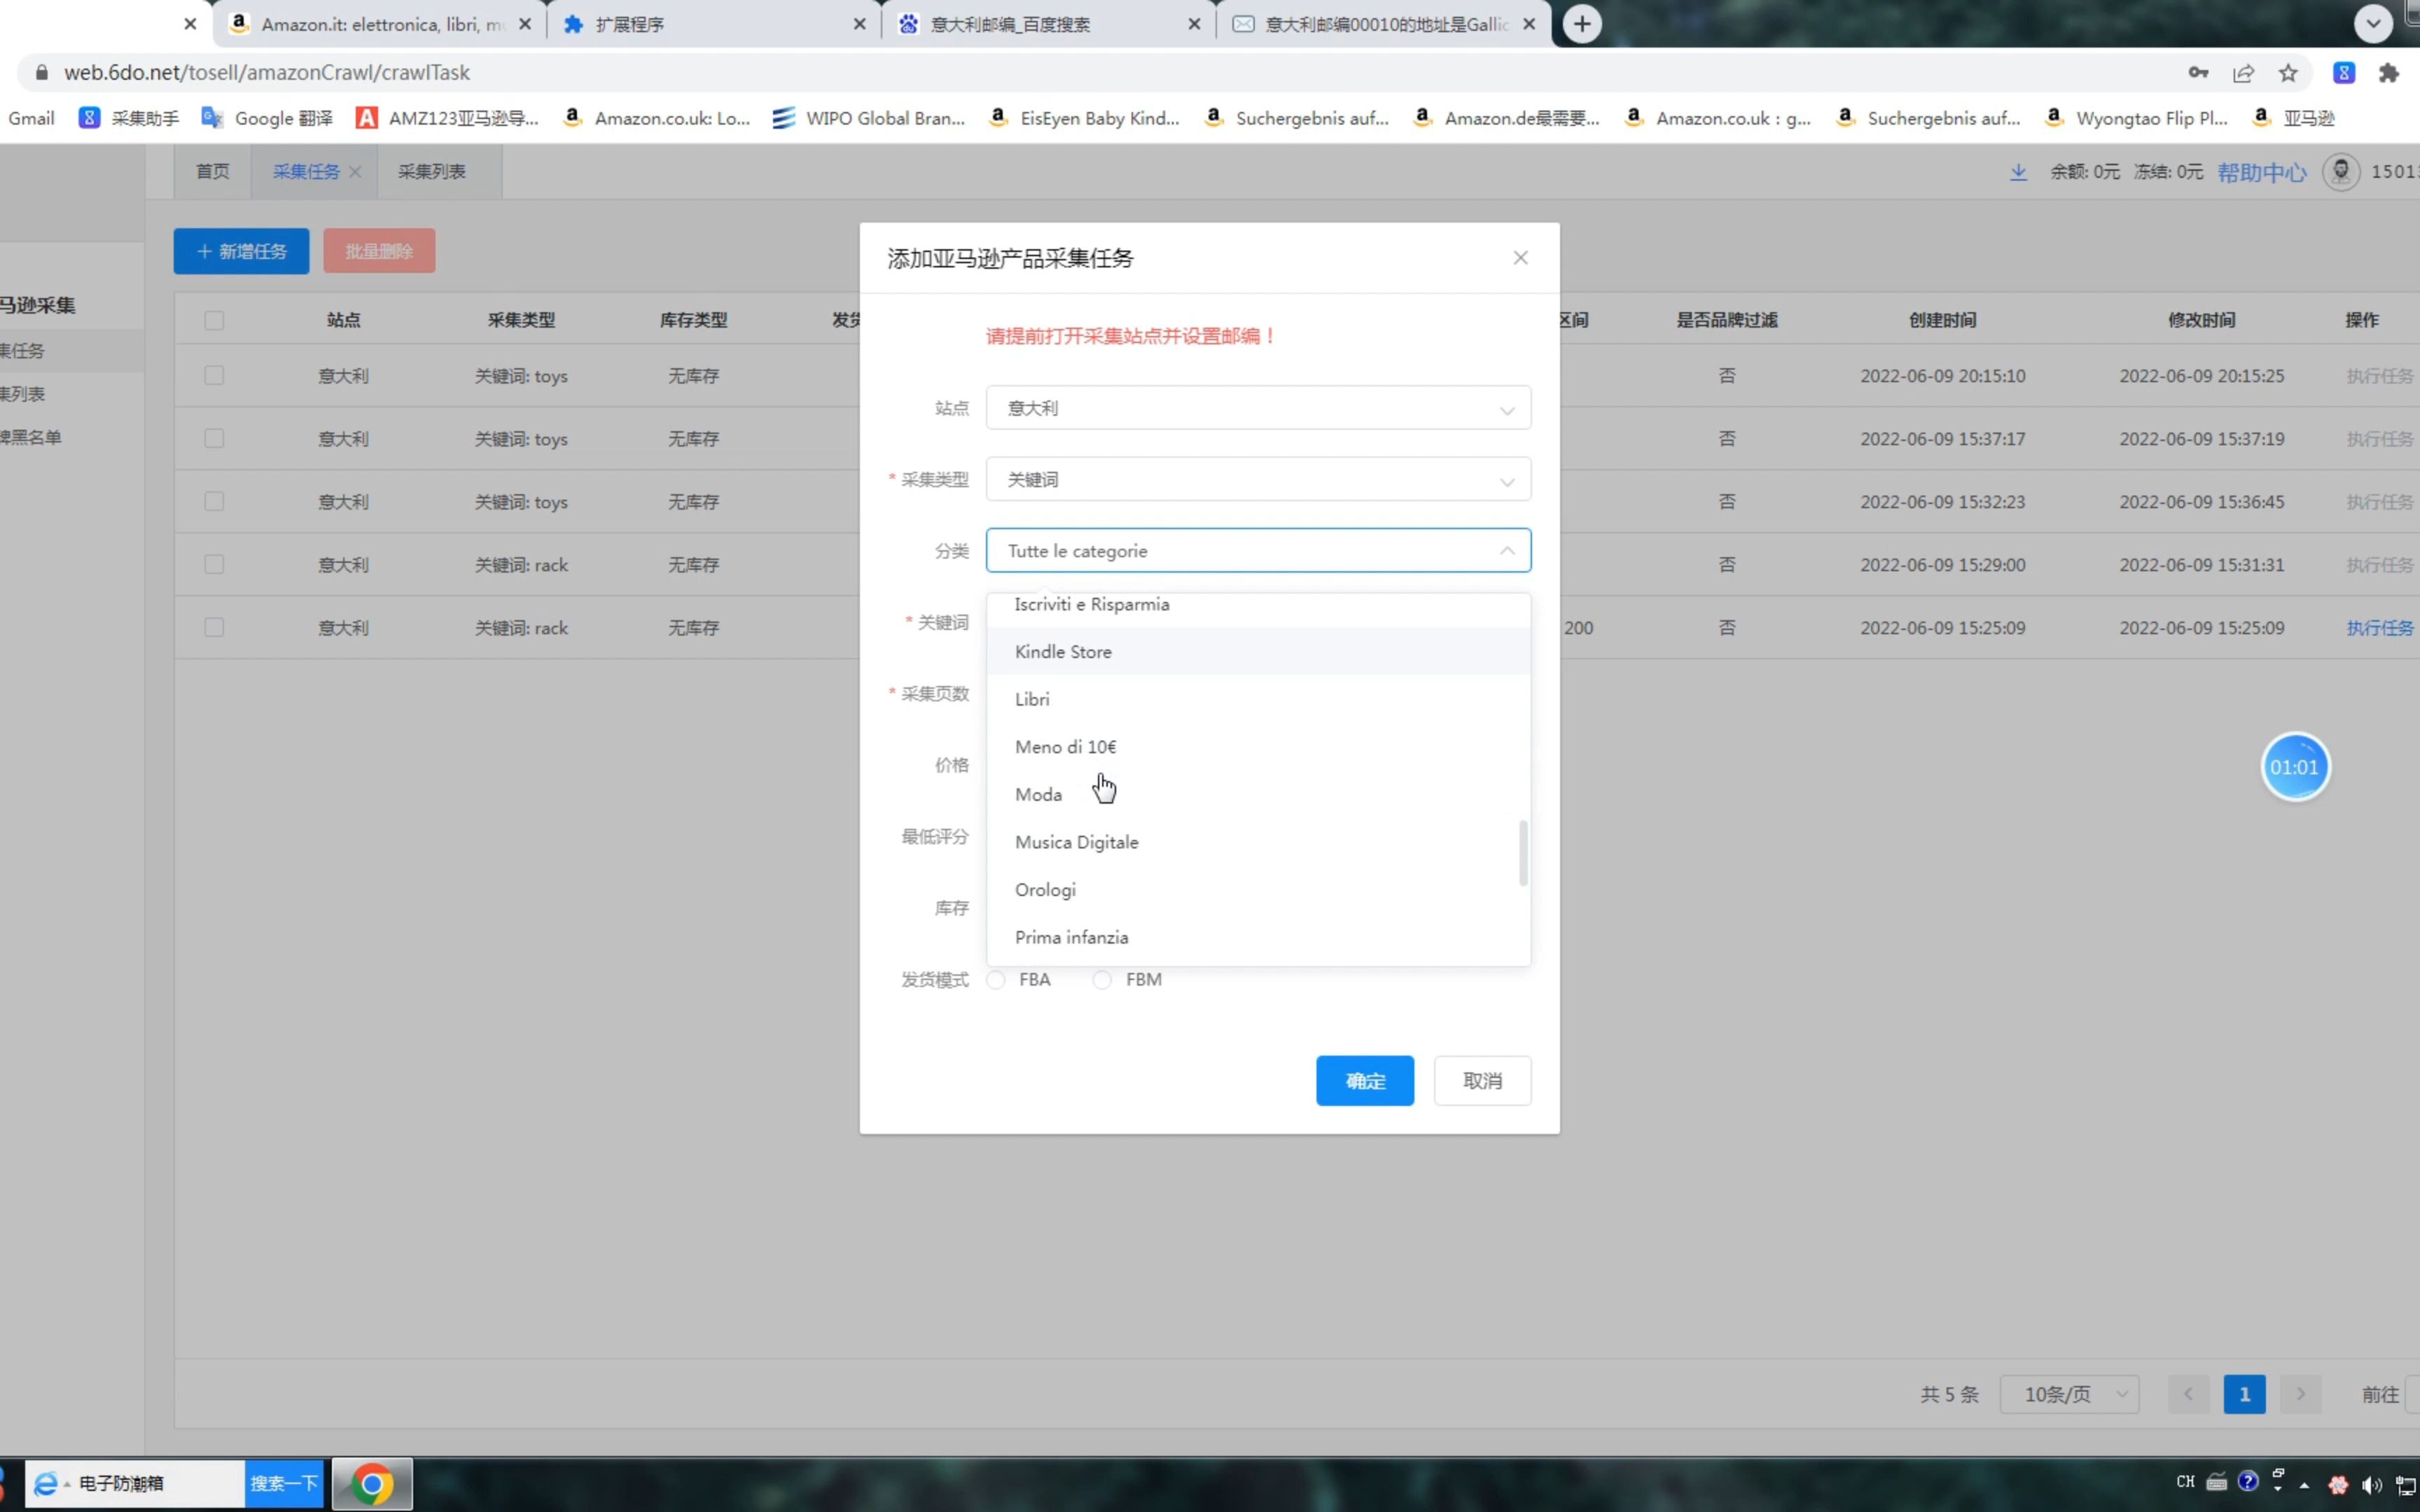Switch to the 首页 home tab
2420x1512 pixels.
[212, 172]
